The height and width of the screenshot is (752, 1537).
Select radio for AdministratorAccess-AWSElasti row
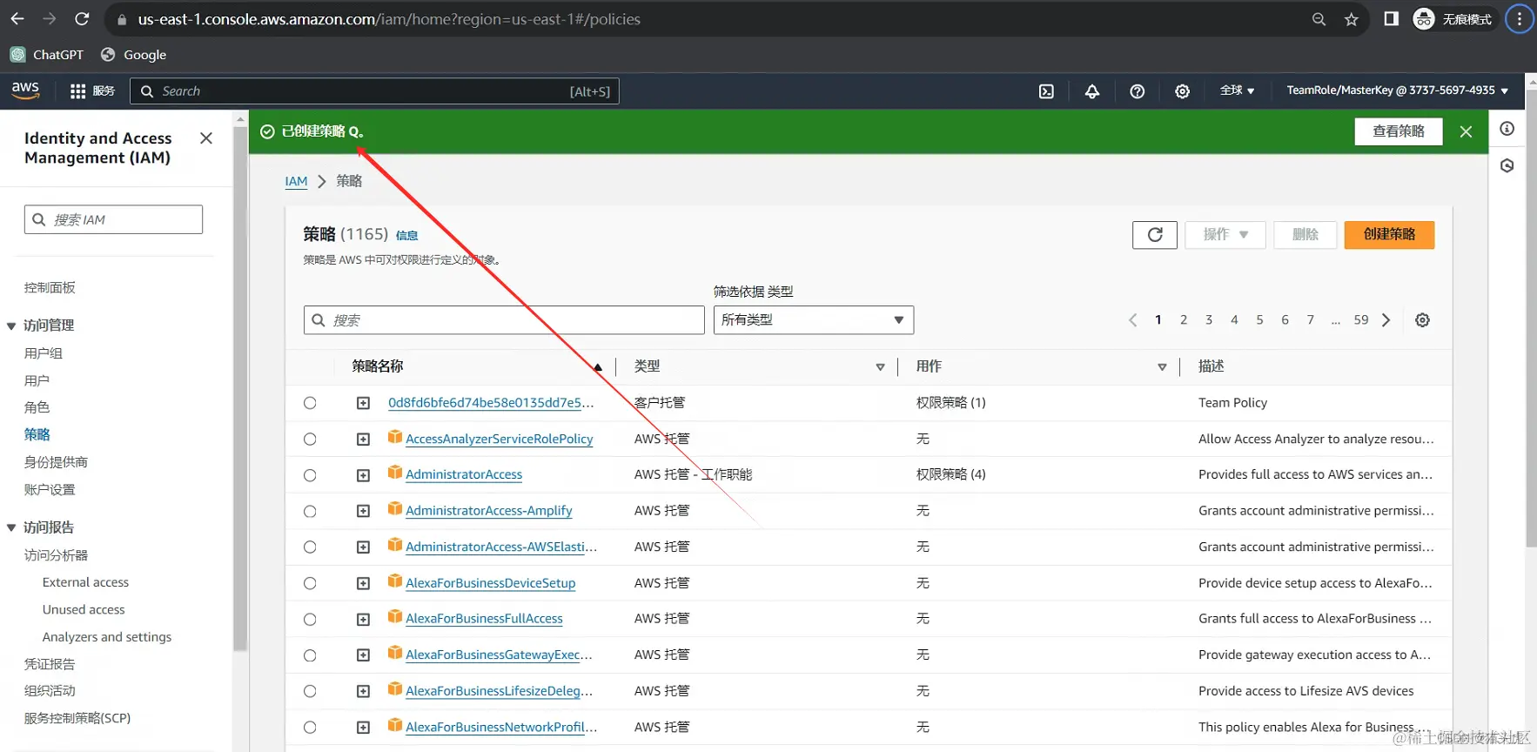coord(310,547)
